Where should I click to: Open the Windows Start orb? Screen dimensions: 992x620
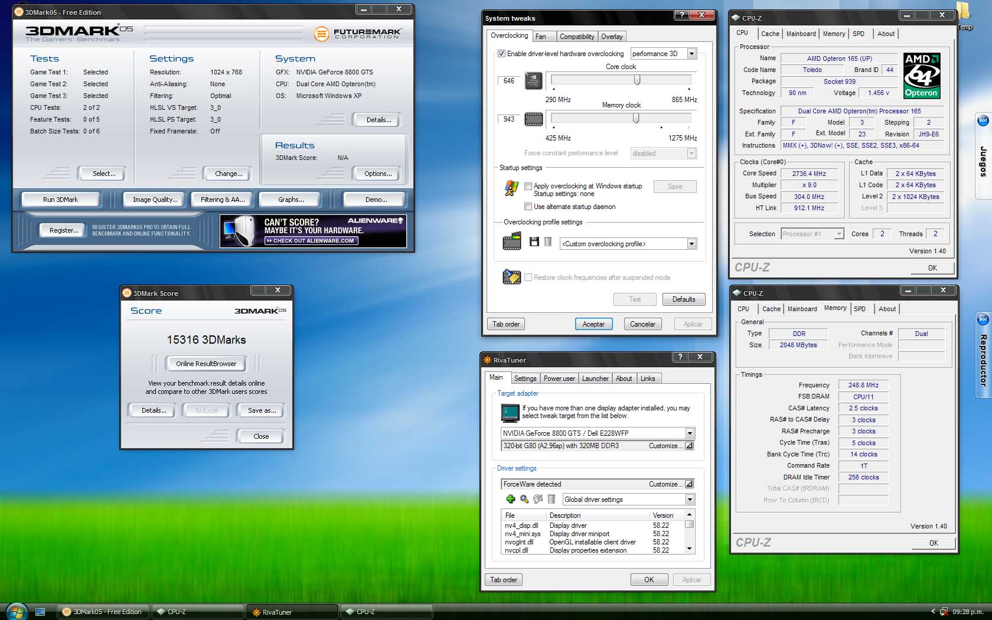point(17,611)
